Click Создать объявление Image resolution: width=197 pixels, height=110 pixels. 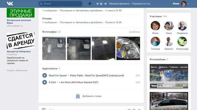pos(17,70)
